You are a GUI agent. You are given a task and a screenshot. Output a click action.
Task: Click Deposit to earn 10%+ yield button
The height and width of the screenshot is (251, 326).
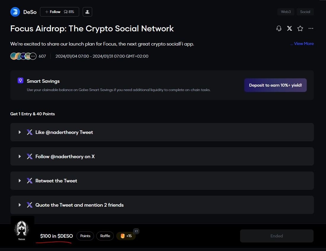275,85
